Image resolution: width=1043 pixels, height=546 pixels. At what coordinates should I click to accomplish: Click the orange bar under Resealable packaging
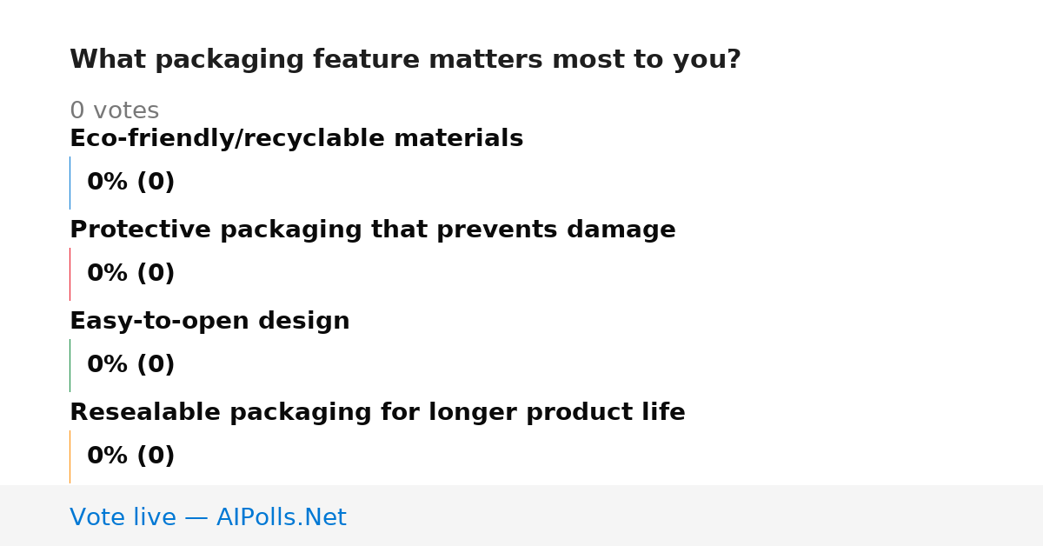point(70,456)
